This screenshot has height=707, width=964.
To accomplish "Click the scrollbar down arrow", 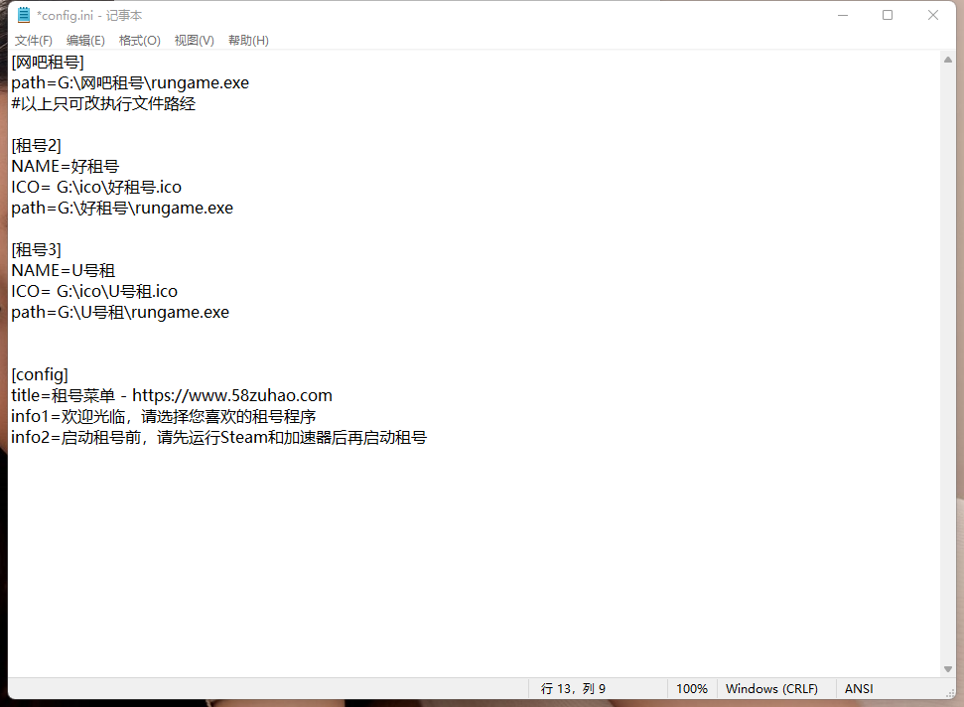I will pos(947,669).
